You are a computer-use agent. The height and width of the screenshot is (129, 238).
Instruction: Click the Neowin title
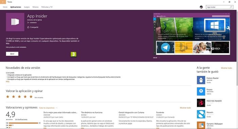point(210,112)
